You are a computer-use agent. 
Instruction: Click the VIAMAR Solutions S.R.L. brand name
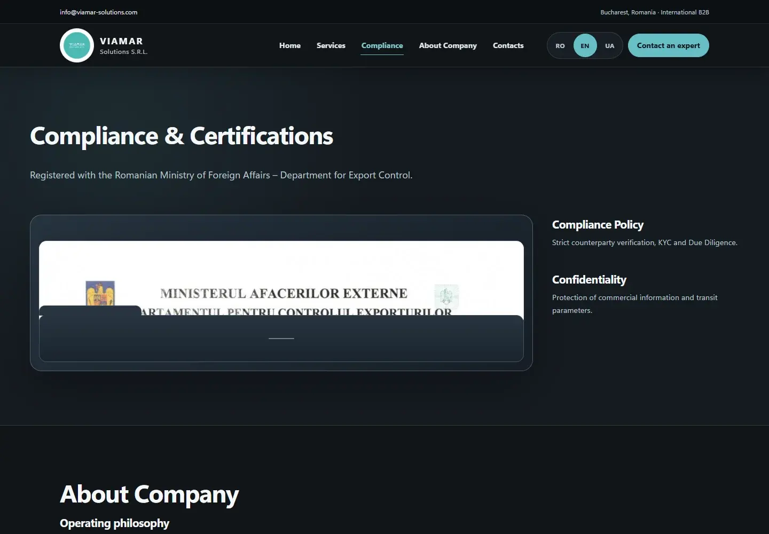click(124, 46)
